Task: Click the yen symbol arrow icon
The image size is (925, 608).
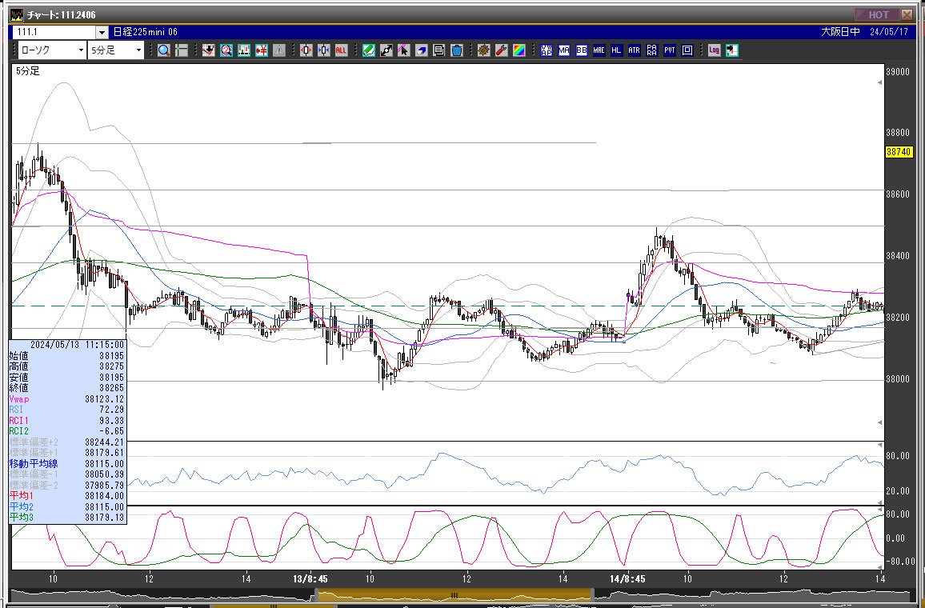Action: (x=262, y=50)
